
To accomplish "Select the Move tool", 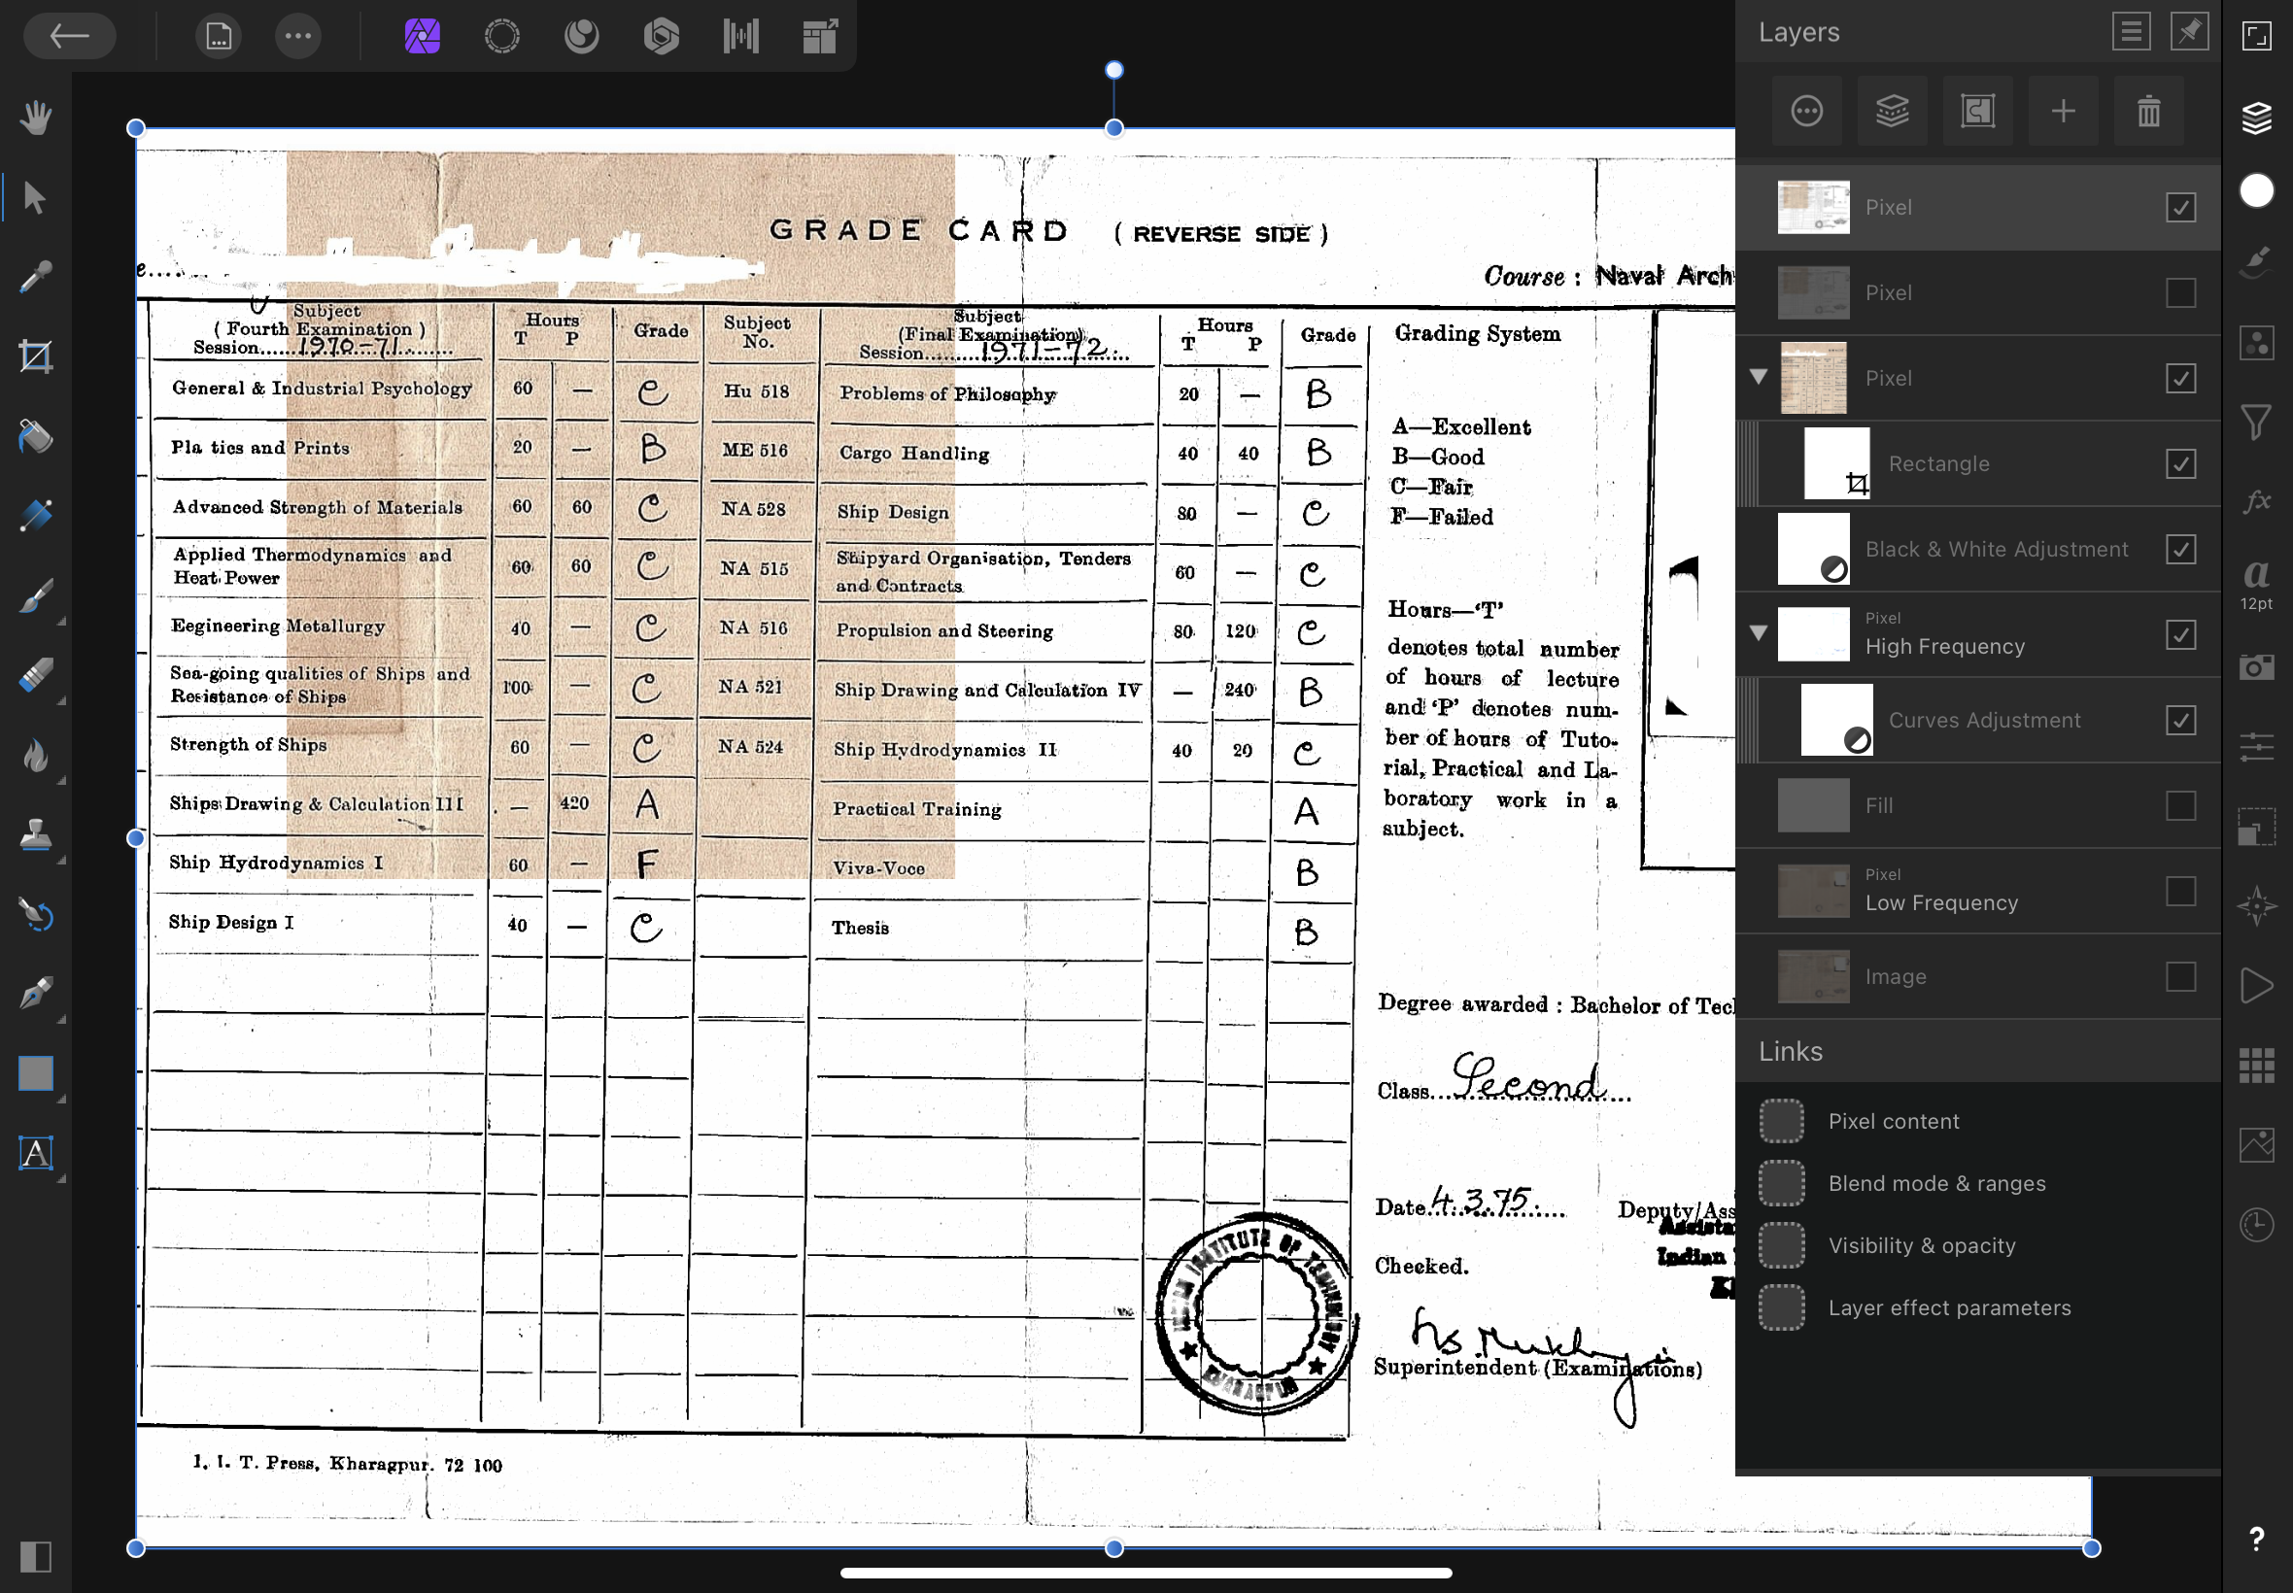I will point(36,197).
